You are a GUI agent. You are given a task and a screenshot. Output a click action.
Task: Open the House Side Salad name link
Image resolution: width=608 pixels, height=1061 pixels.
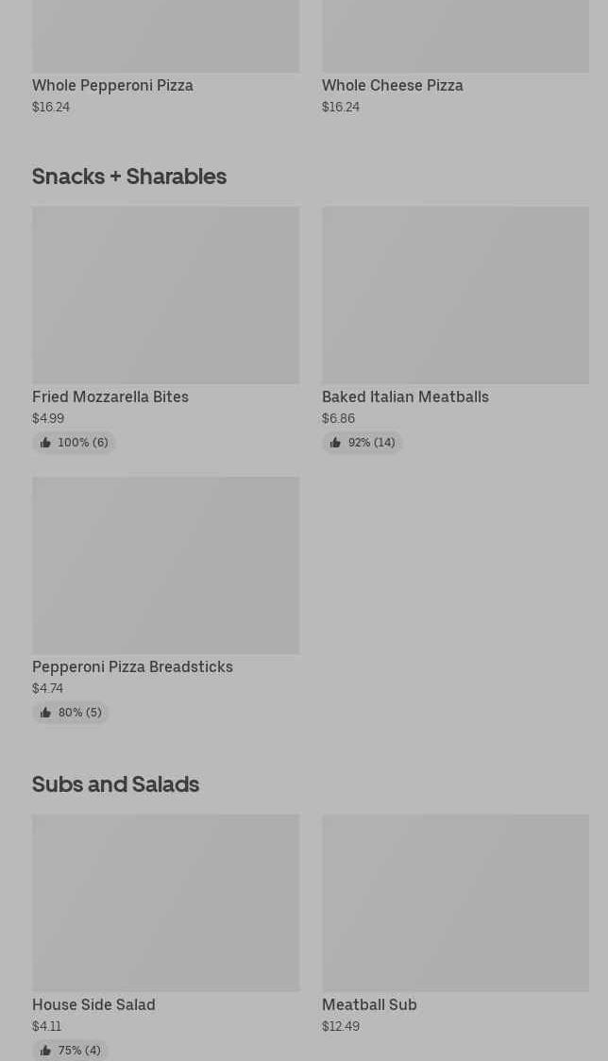point(93,1004)
